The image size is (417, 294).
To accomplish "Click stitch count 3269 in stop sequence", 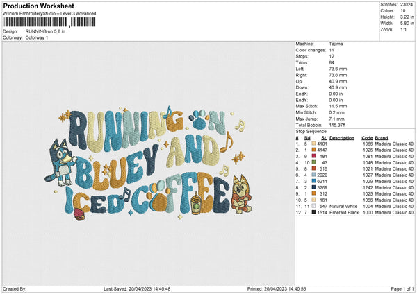I will pos(322,187).
